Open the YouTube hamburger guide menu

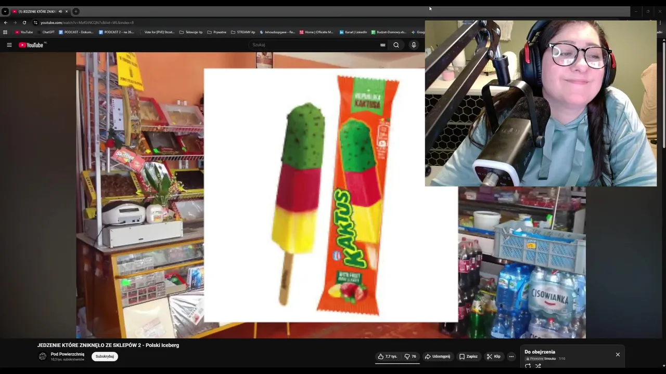pyautogui.click(x=9, y=45)
